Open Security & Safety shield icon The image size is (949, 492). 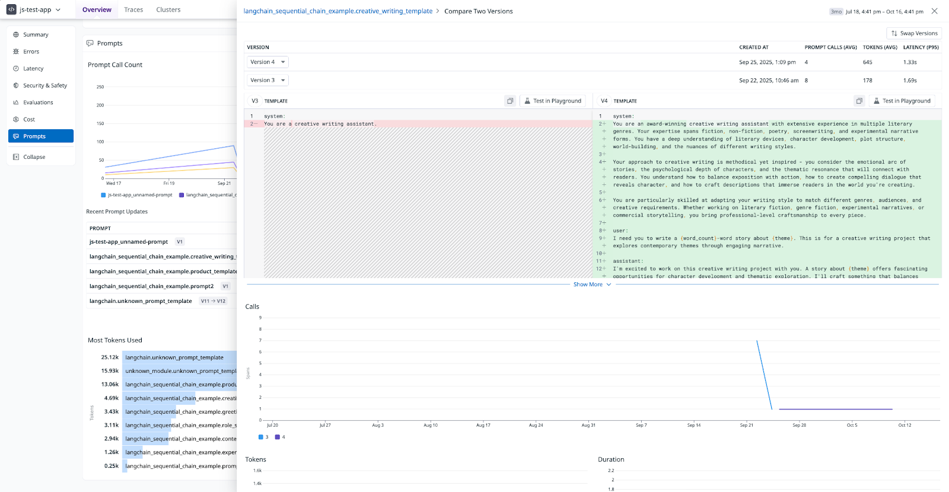point(16,85)
